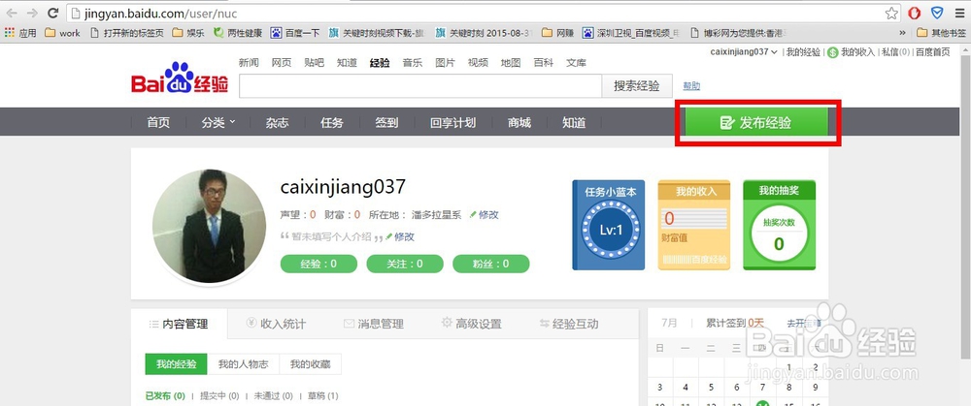Image resolution: width=971 pixels, height=406 pixels.
Task: Click the pencil icon next to 所在地 修改
Action: tap(473, 214)
